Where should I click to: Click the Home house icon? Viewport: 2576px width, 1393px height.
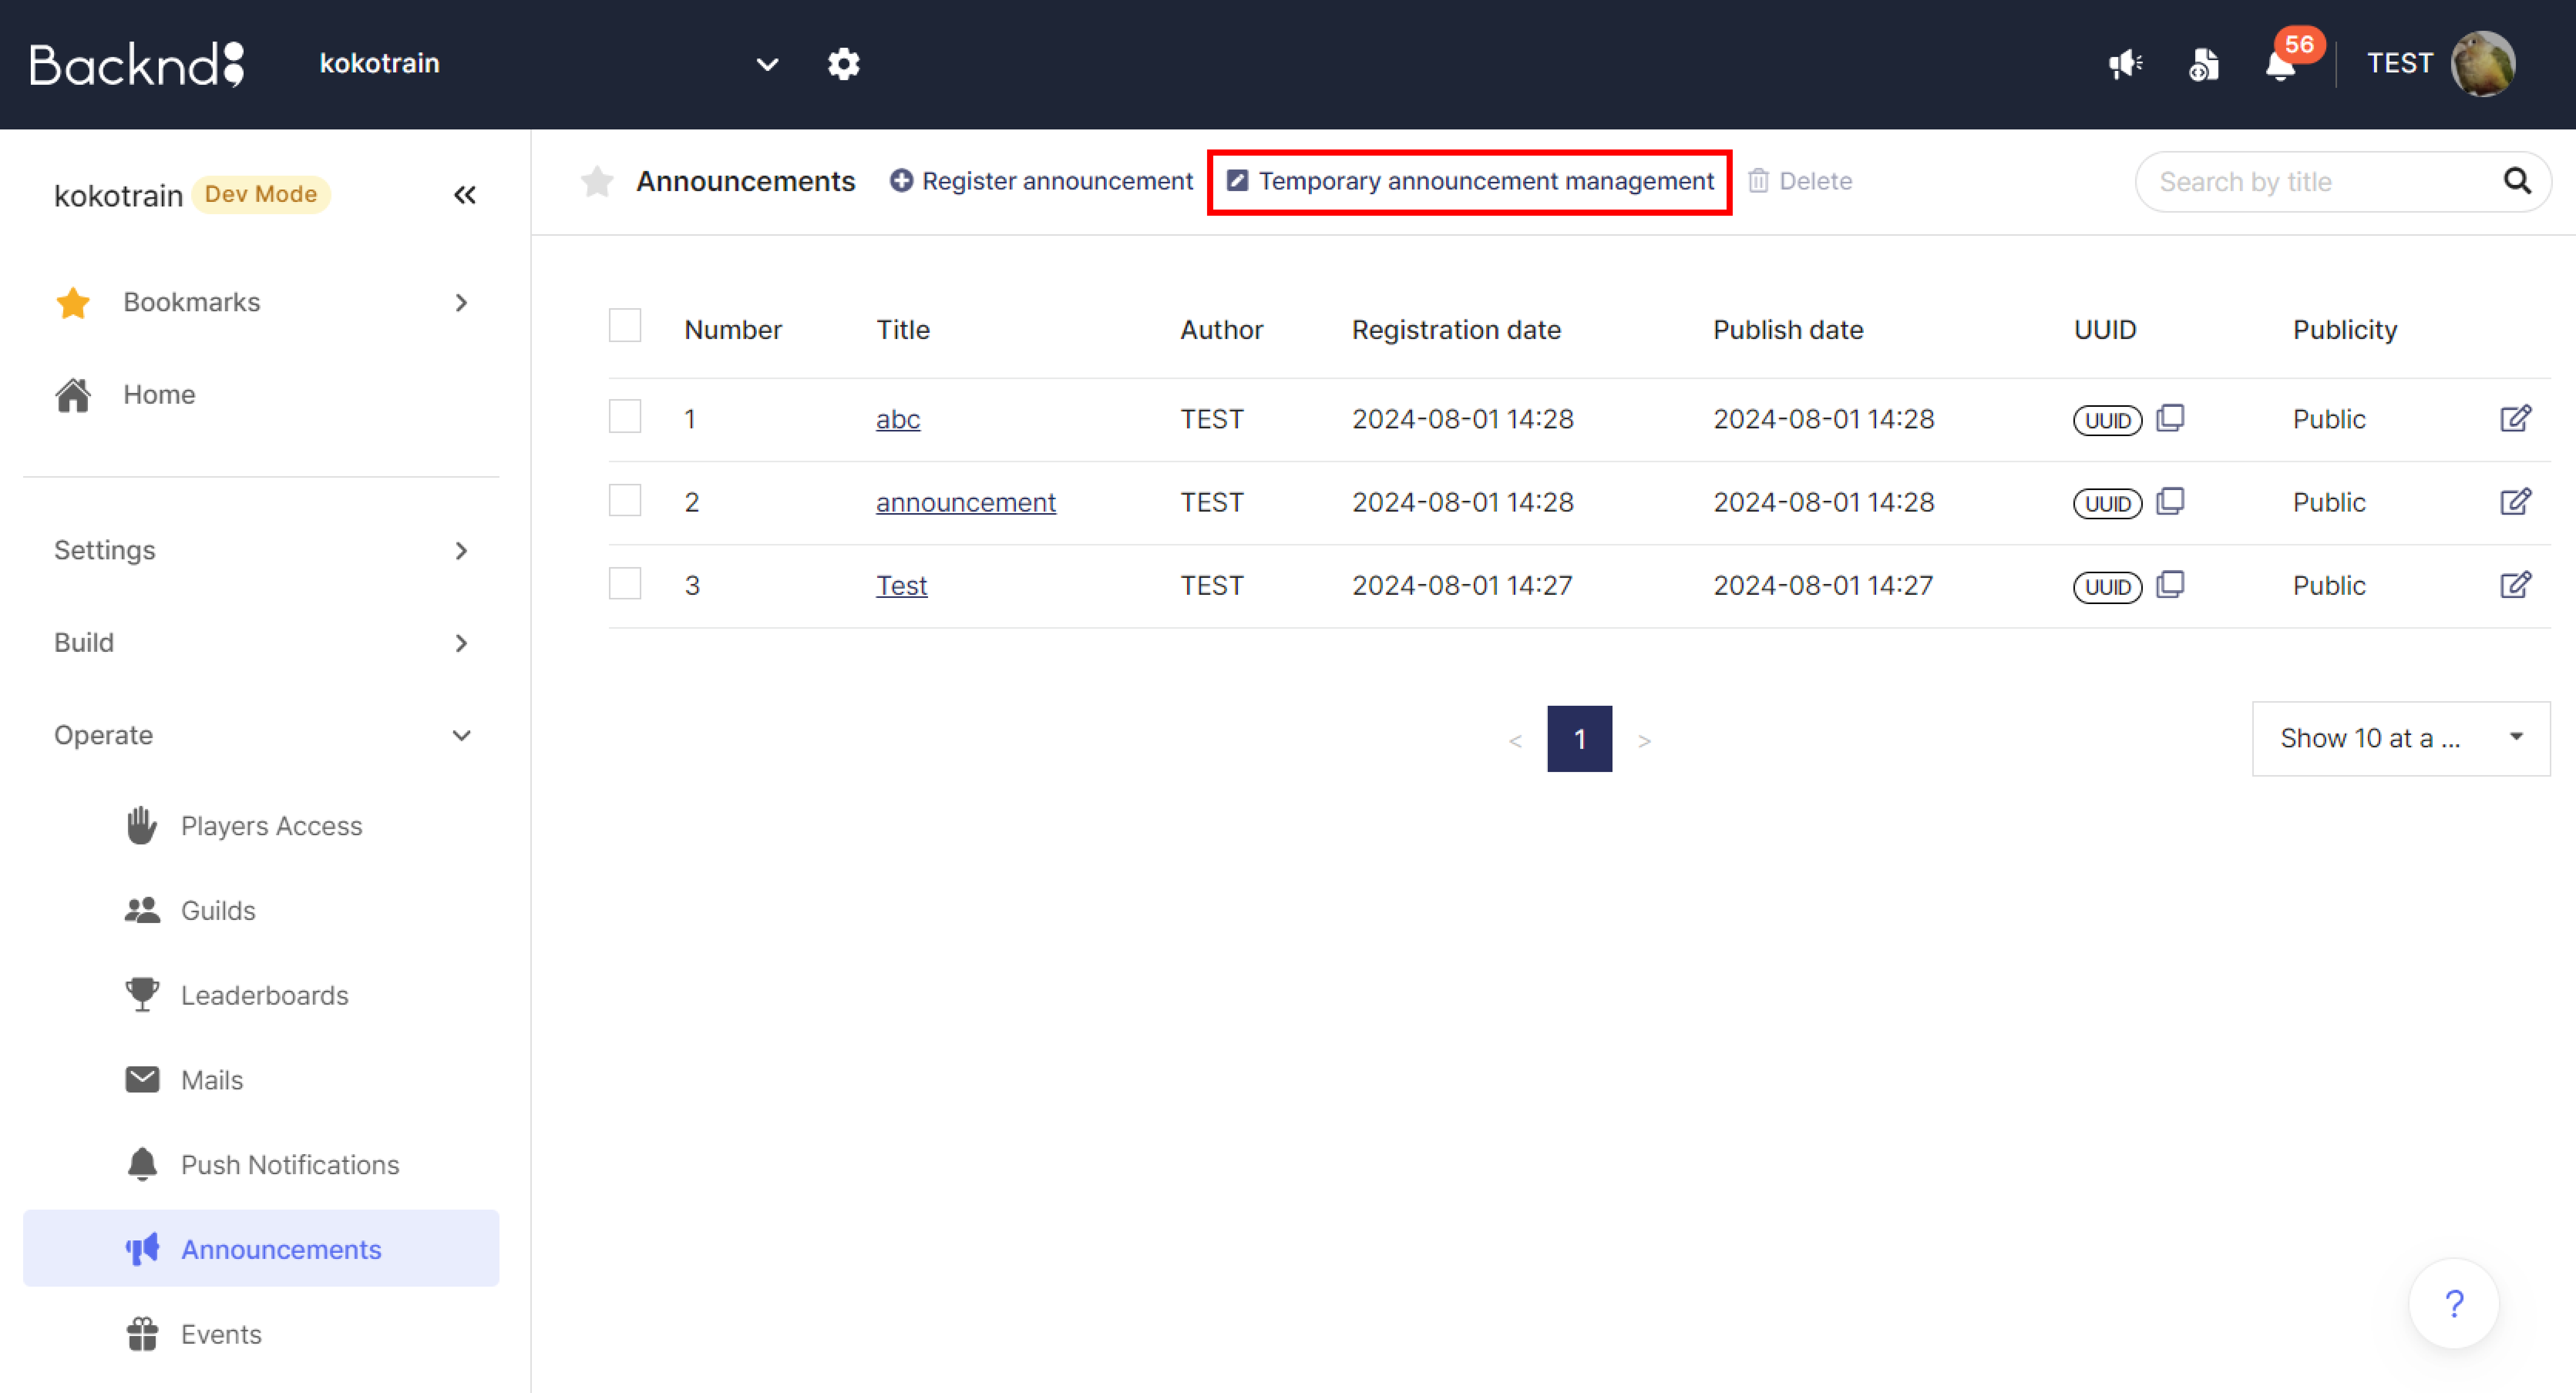(x=73, y=395)
